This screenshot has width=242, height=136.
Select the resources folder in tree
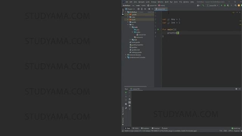coord(138,37)
